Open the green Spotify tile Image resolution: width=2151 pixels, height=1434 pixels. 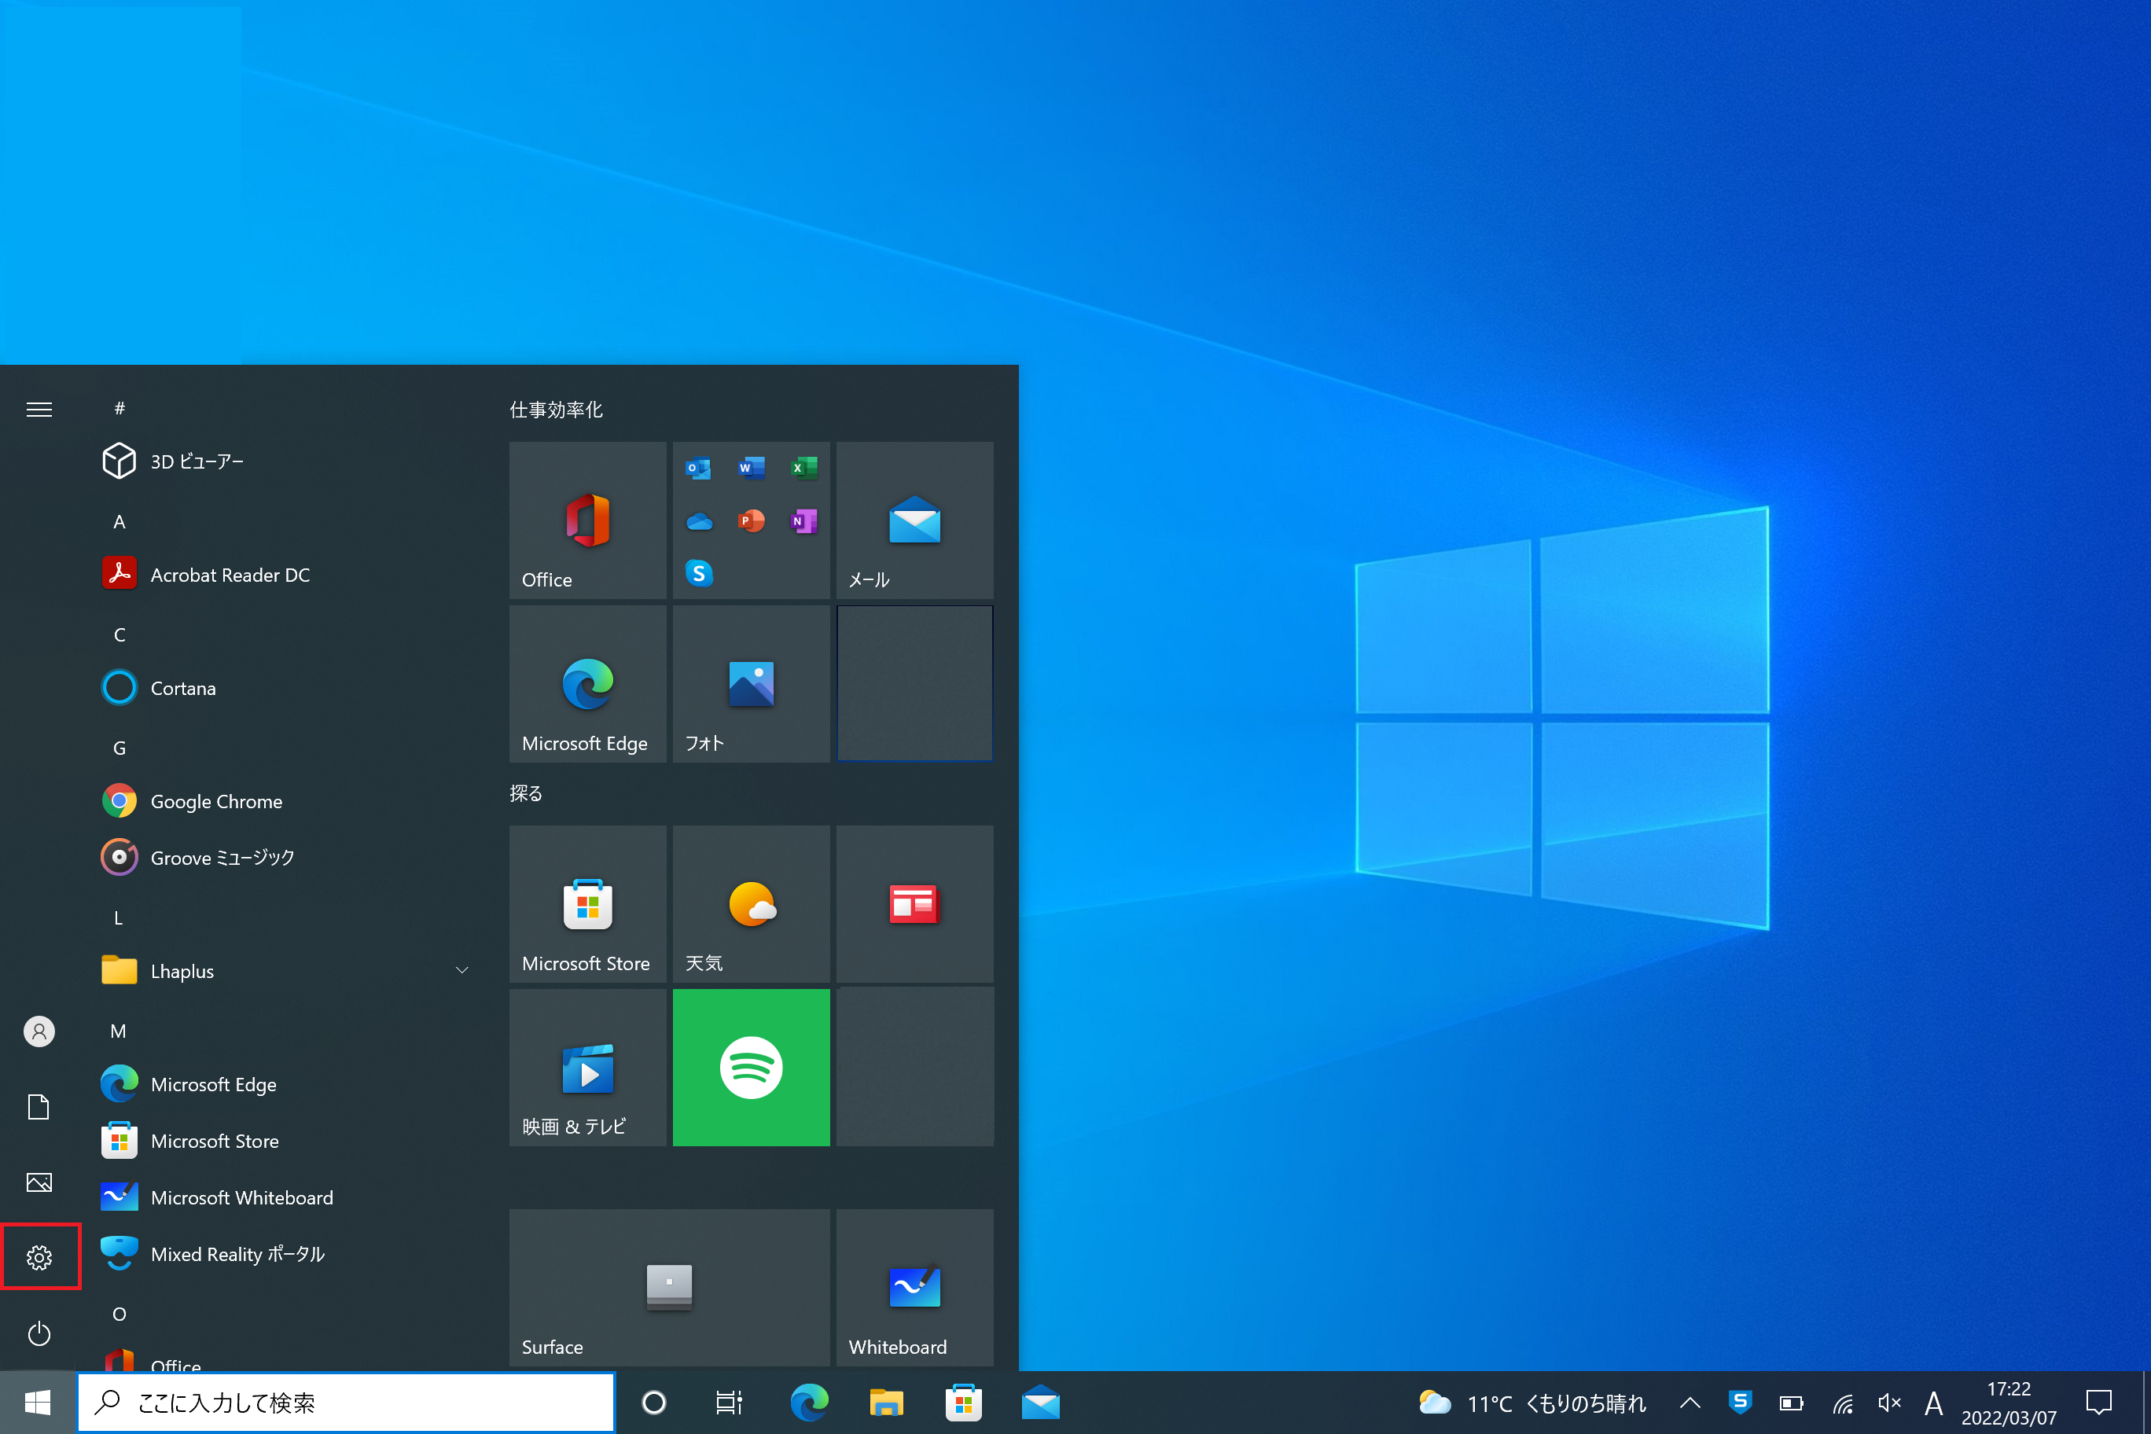[x=751, y=1068]
